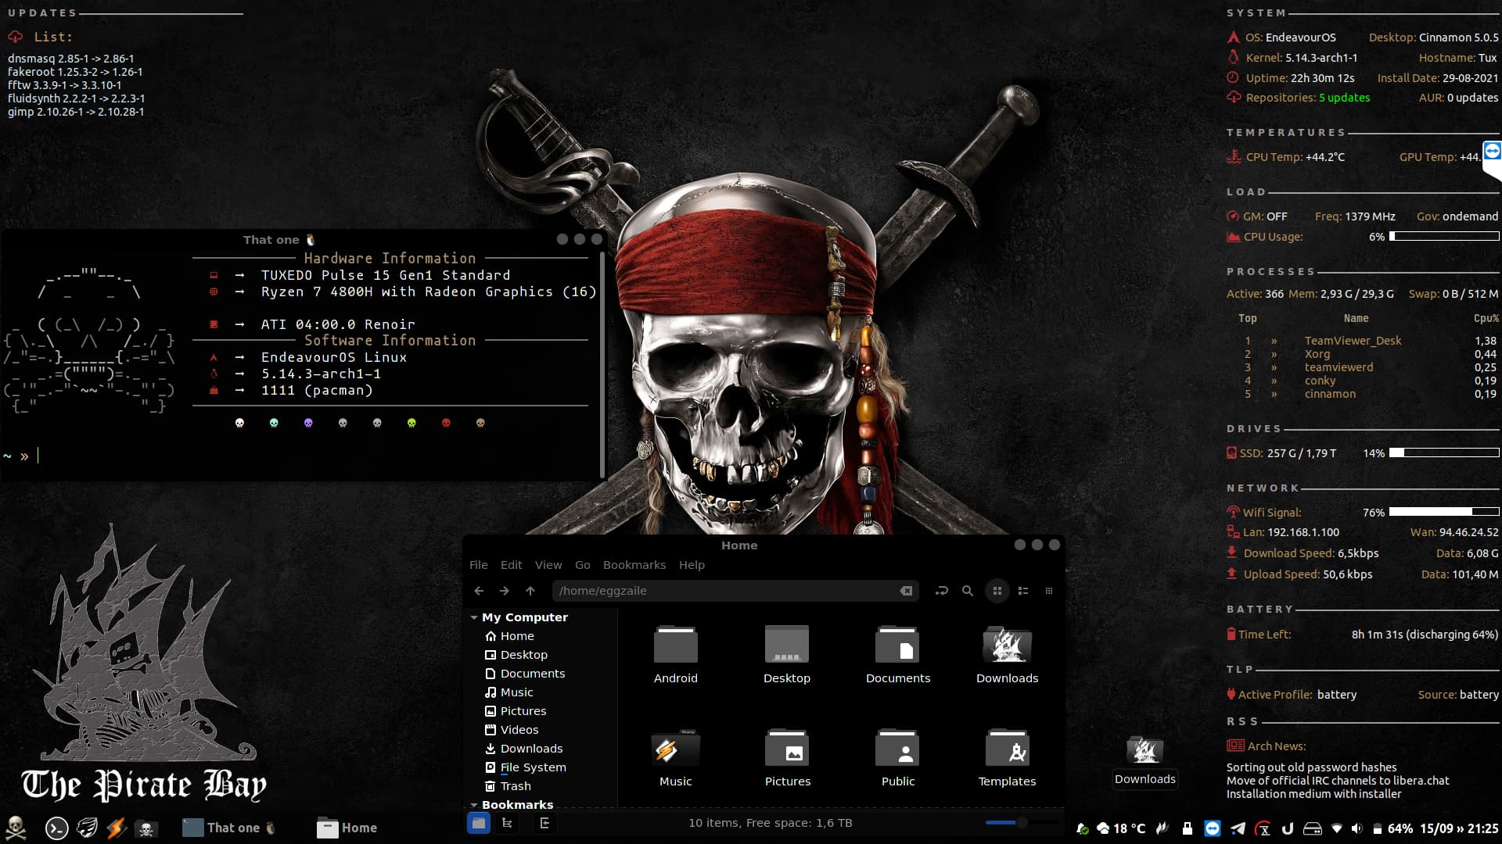Open the Edit menu

point(511,565)
